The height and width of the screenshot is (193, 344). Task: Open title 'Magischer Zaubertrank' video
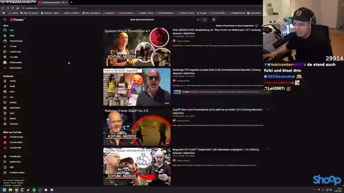[216, 151]
